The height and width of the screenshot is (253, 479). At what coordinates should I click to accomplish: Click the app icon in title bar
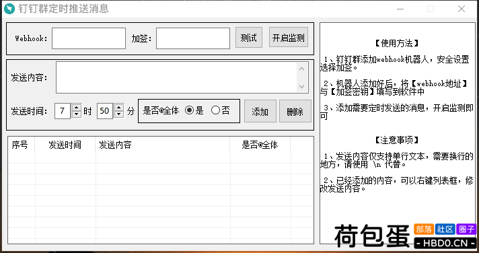pos(9,9)
